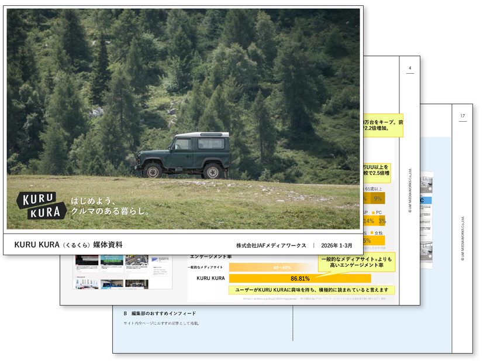
Task: Click the エンゲージメント率 section heading
Action: click(210, 256)
